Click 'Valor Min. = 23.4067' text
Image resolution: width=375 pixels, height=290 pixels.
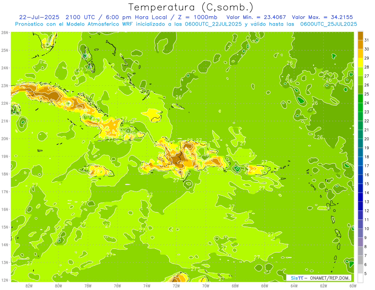[x=256, y=17]
